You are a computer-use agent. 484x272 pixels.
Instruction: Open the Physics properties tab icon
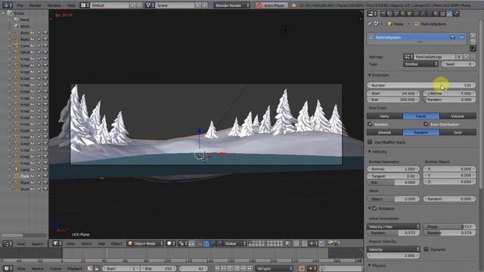pos(456,14)
